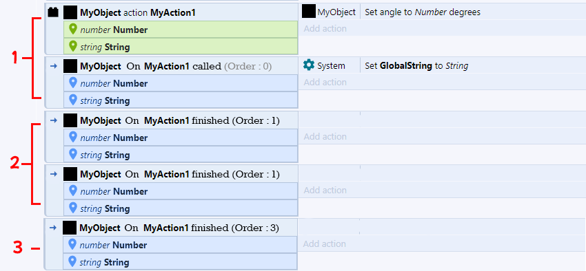586x271 pixels.
Task: Click Add action under Set angle action
Action: click(325, 29)
